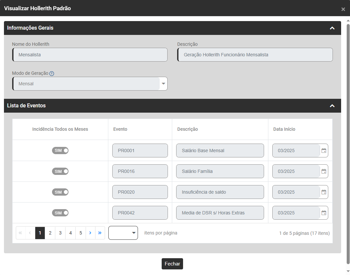Click help icon beside Modo de Geração
This screenshot has height=275, width=350.
click(52, 73)
